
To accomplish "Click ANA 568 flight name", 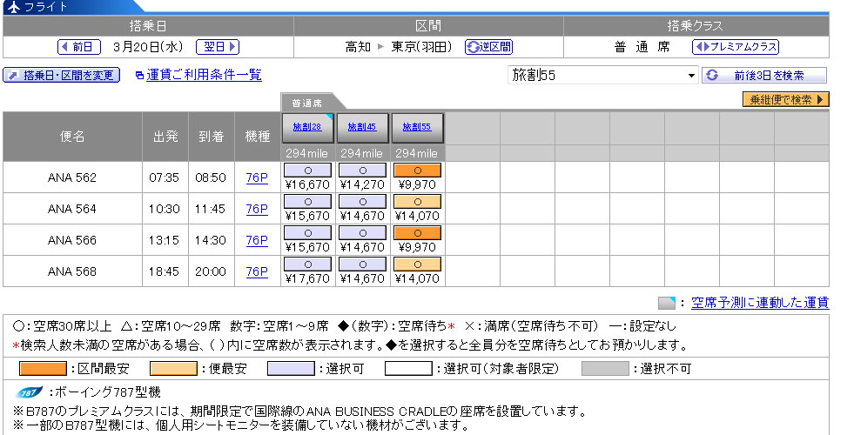I will (x=72, y=271).
